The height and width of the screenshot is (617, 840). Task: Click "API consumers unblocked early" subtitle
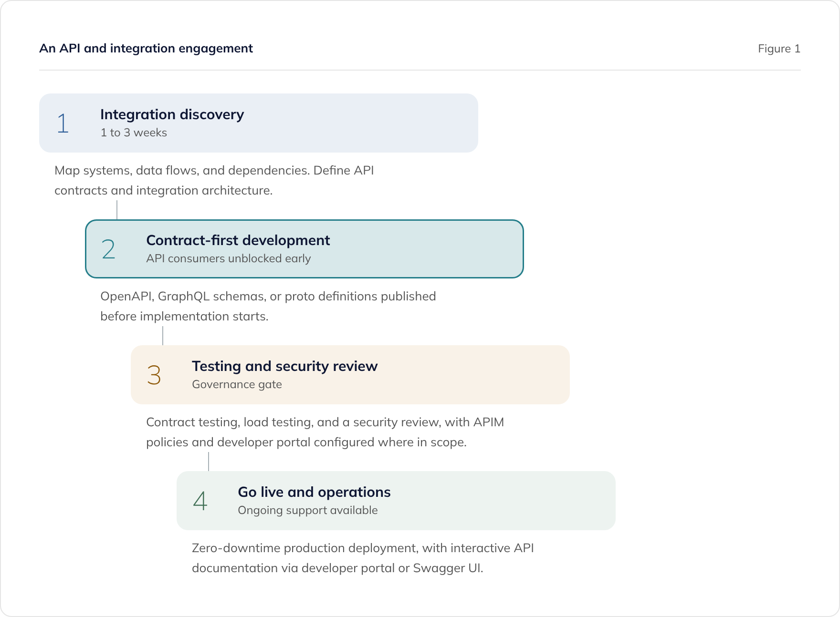pos(228,258)
